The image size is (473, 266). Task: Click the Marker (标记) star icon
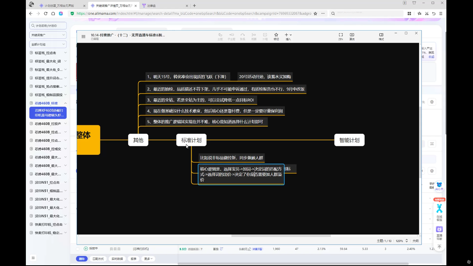coord(276,36)
